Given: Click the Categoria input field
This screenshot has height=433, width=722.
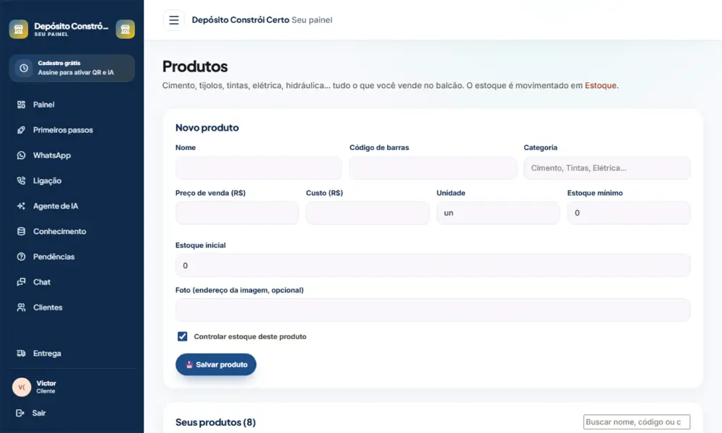Looking at the screenshot, I should click(x=607, y=168).
